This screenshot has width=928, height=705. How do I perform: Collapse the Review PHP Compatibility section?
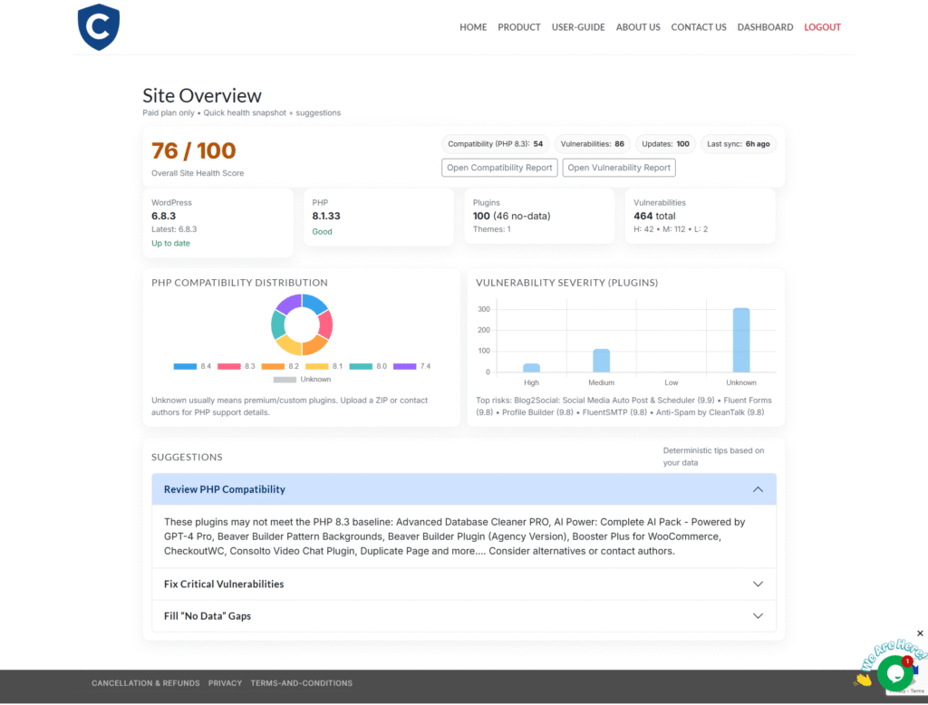click(758, 489)
